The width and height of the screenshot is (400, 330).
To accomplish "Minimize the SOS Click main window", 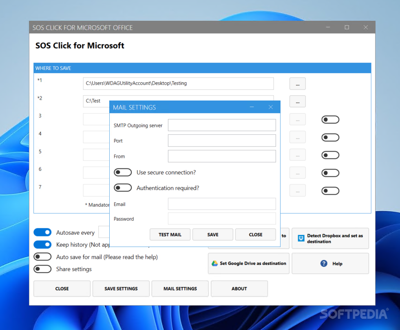I will 328,27.
